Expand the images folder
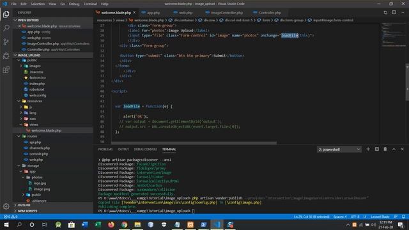 21,66
